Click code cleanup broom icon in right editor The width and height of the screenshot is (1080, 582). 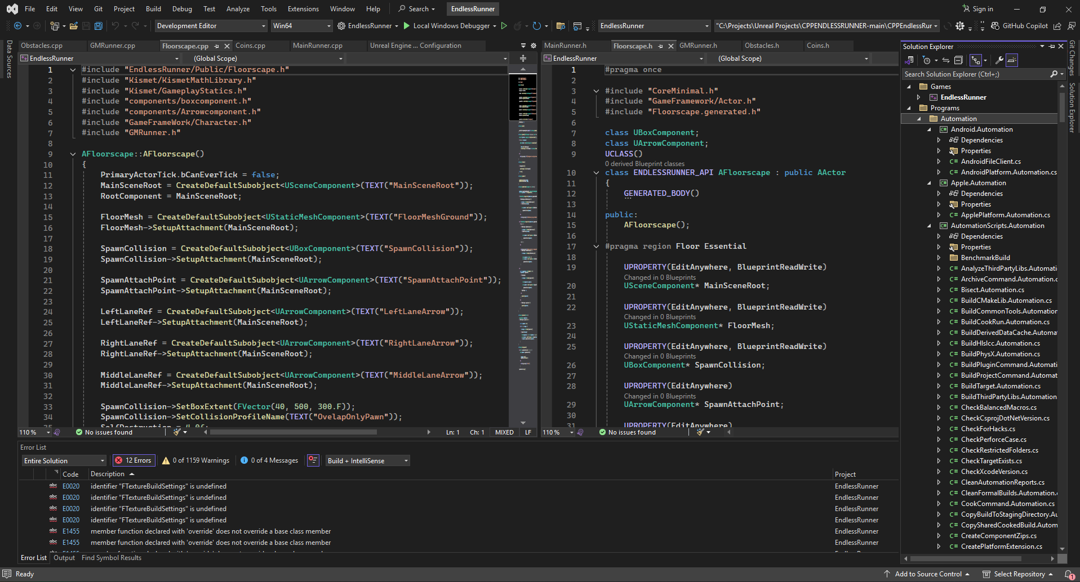(x=701, y=432)
